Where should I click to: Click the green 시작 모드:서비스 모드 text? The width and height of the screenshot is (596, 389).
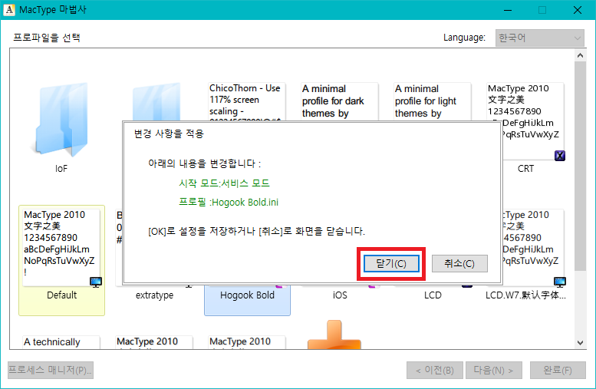(x=224, y=183)
